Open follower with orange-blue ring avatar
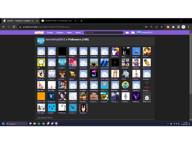This screenshot has height=144, width=192. coord(147,85)
